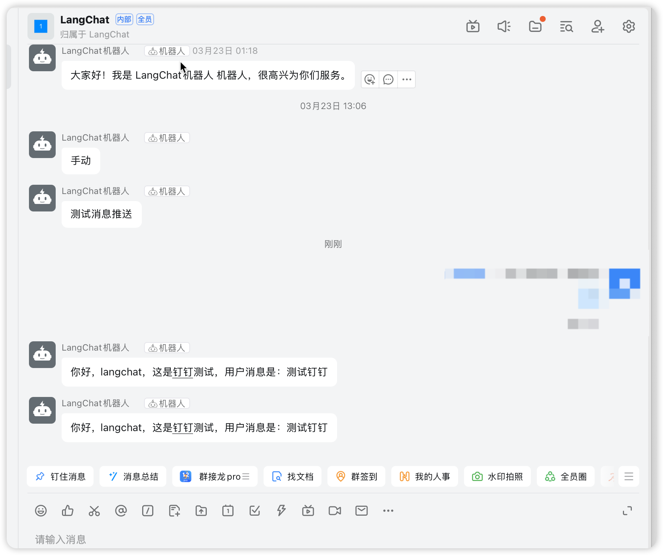This screenshot has width=663, height=555.
Task: Open the emoji picker in toolbar
Action: coord(41,511)
